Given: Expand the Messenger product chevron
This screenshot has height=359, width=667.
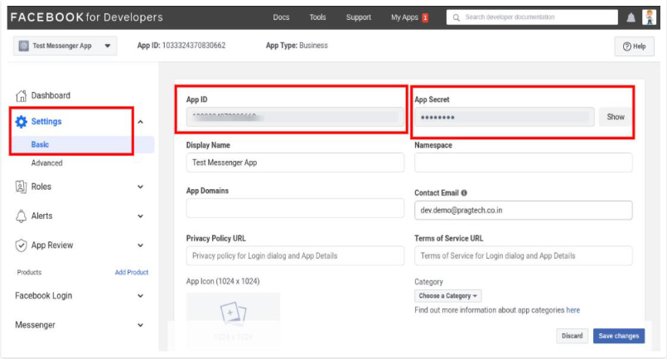Looking at the screenshot, I should pos(140,325).
